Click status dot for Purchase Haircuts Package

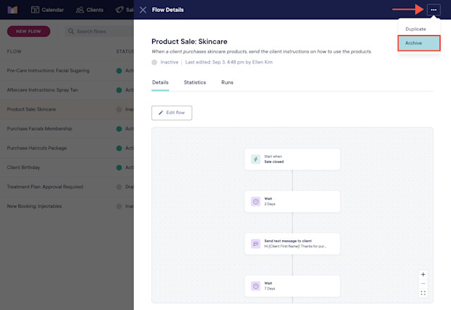[119, 148]
